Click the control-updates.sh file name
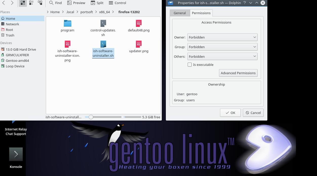 point(103,32)
